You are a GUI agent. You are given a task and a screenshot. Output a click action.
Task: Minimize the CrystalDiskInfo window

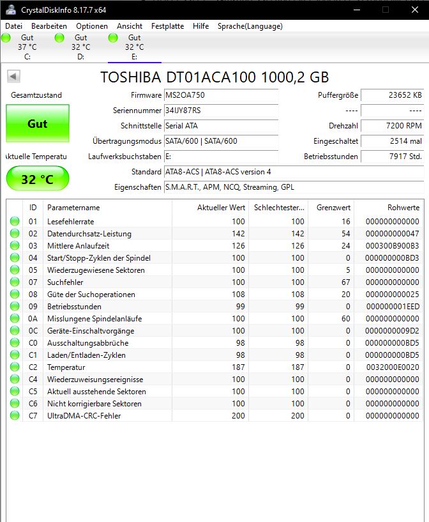click(x=357, y=10)
